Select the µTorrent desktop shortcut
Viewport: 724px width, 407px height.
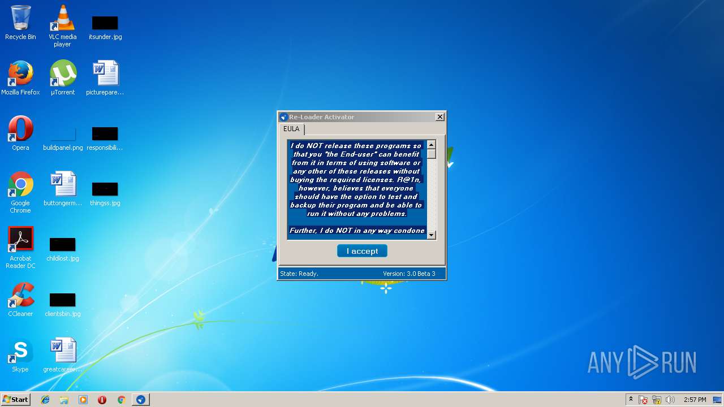[63, 78]
